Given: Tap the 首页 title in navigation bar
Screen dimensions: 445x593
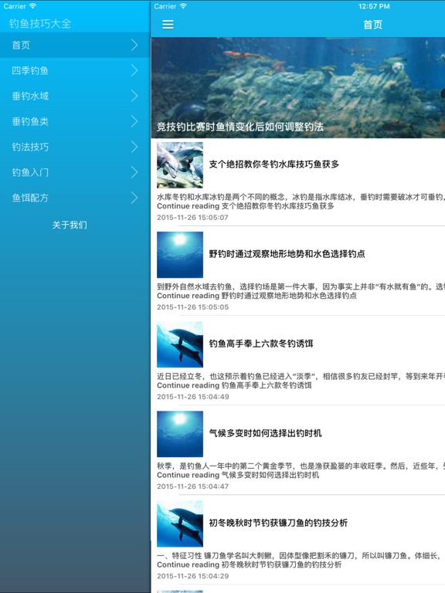Looking at the screenshot, I should coord(372,25).
